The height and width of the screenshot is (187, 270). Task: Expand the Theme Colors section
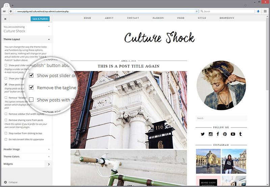tap(27, 157)
